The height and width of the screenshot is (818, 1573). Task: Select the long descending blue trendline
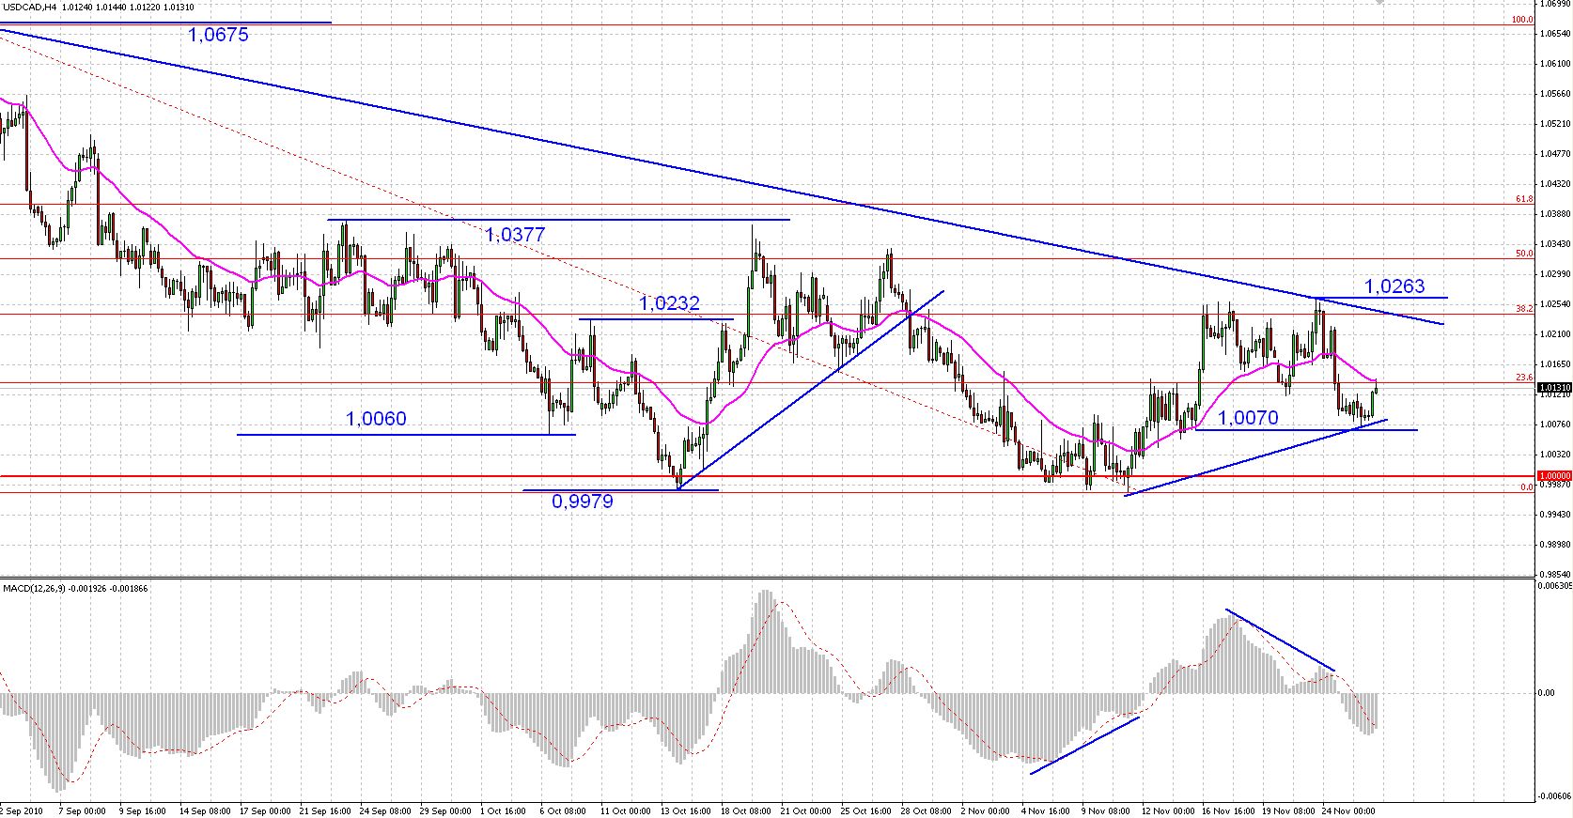pyautogui.click(x=722, y=177)
